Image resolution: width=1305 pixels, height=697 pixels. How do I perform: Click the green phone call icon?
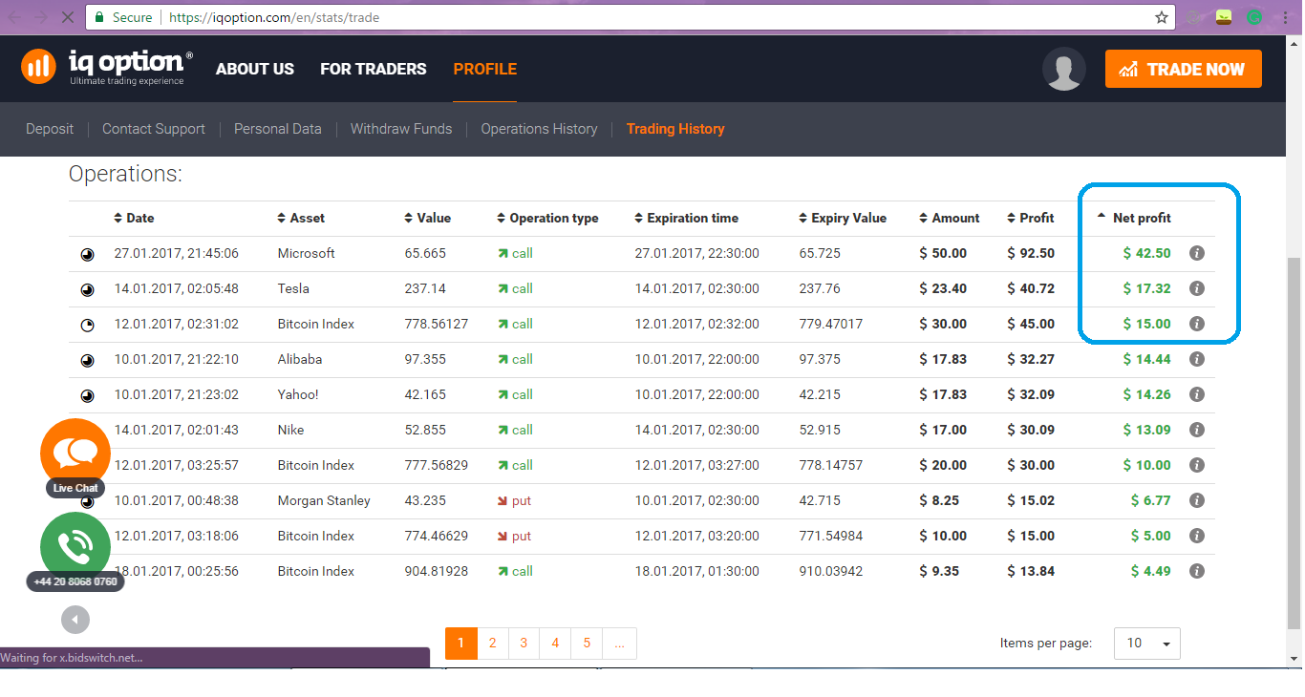tap(75, 547)
